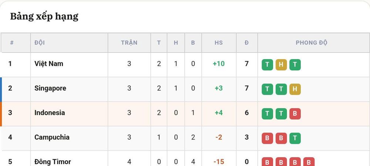
Task: Click Việt Nam's first green T form badge
Action: [267, 65]
